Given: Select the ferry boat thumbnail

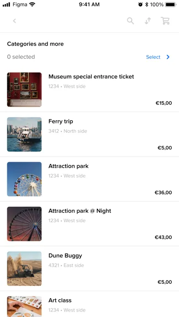Looking at the screenshot, I should pyautogui.click(x=24, y=134).
